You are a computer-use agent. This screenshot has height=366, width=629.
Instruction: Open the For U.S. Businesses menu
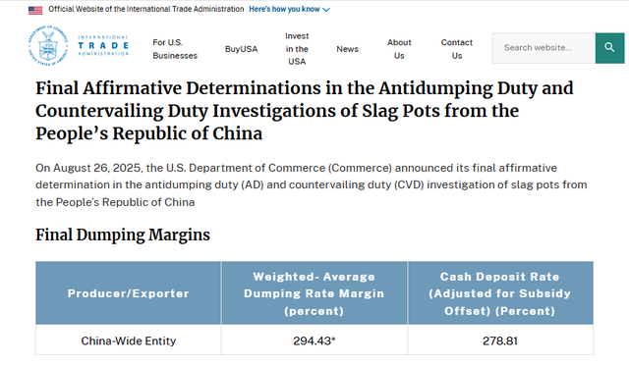point(175,49)
